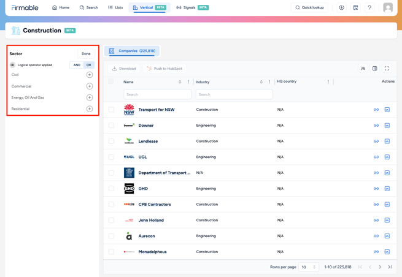Open the user profile avatar
The width and height of the screenshot is (402, 277).
point(388,8)
